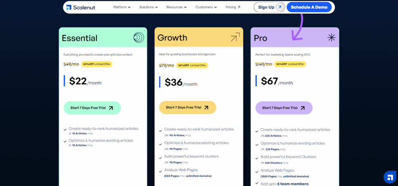The height and width of the screenshot is (186, 398).
Task: Click the struck-through $149/mo price
Action: 263,64
